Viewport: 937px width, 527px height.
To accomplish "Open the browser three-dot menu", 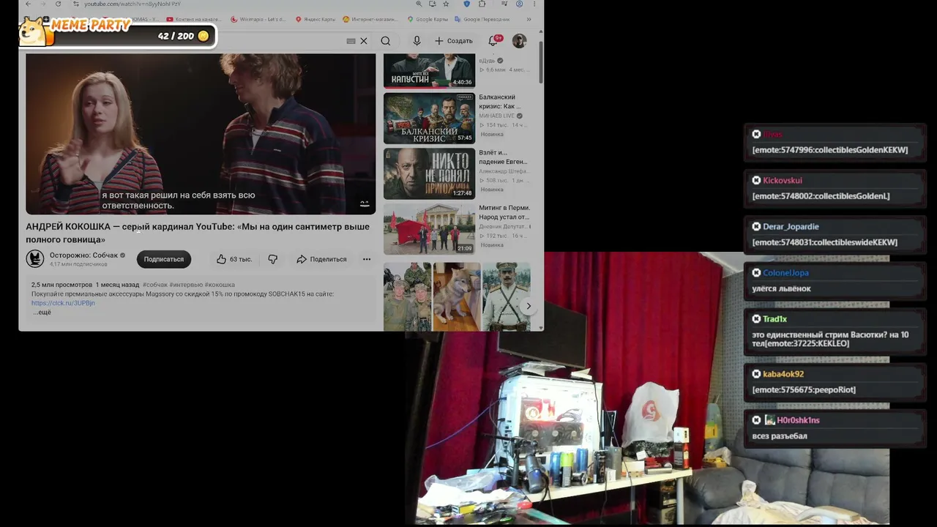I will [534, 4].
